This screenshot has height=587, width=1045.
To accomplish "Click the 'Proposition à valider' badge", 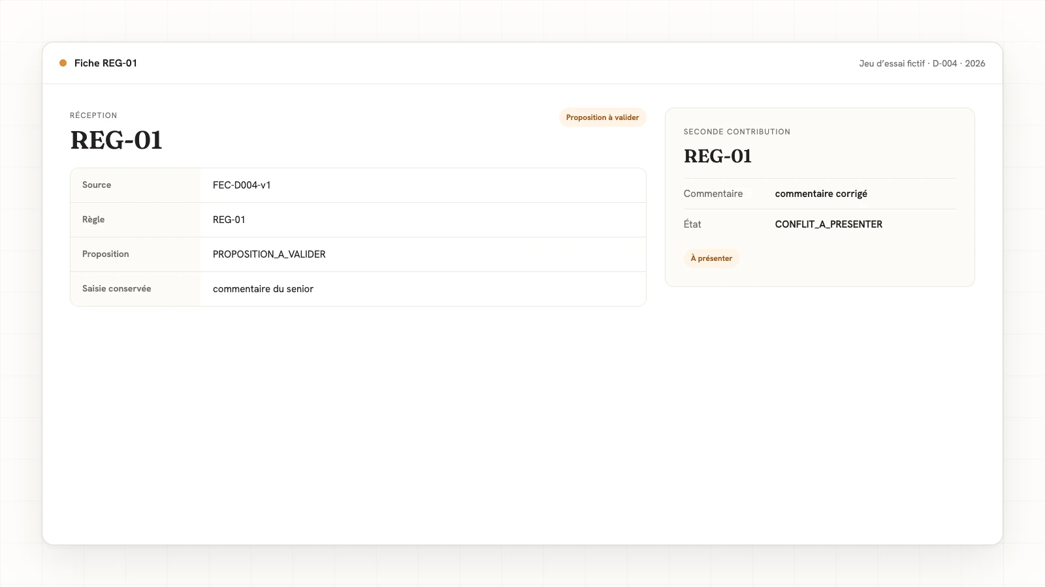I will tap(602, 117).
